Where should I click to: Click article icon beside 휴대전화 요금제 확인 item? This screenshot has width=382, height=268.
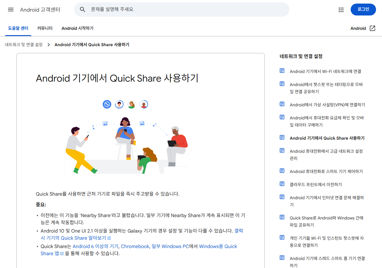(282, 117)
